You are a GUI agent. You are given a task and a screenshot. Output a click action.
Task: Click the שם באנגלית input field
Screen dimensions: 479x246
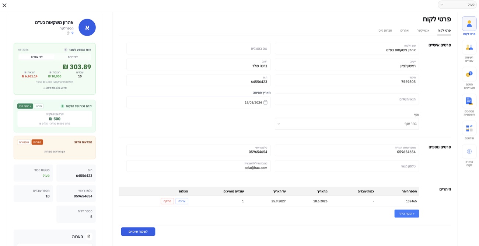point(198,48)
